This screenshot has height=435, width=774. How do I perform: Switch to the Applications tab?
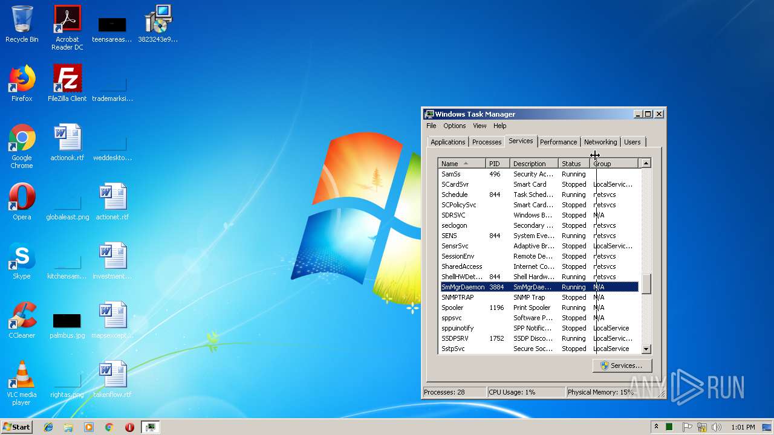(448, 142)
